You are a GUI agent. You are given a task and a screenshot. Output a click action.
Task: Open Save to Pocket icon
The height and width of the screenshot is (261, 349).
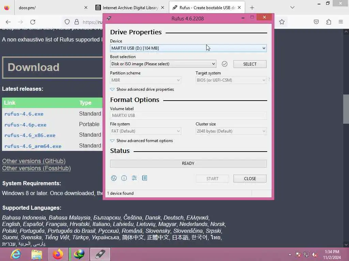click(316, 22)
